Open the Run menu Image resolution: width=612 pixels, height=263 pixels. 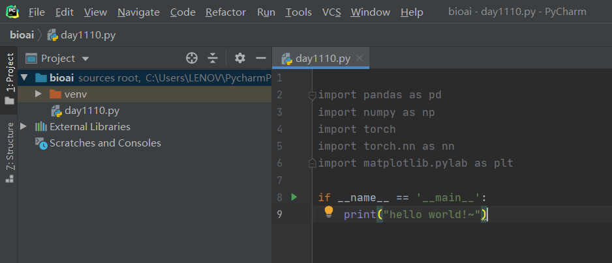pos(266,12)
